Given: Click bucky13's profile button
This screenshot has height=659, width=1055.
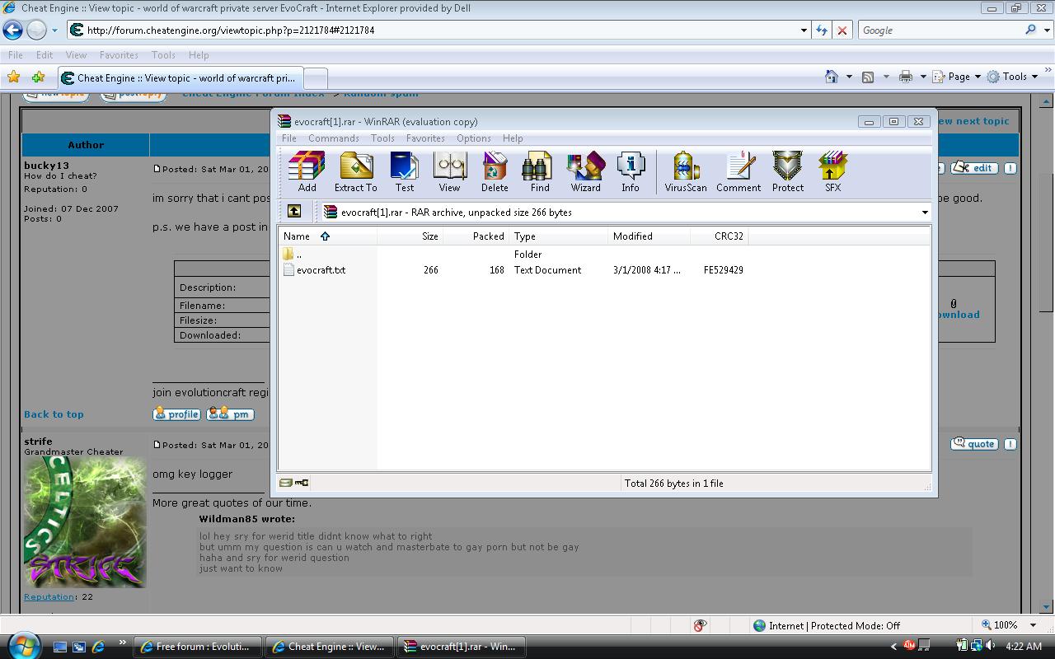Looking at the screenshot, I should click(x=176, y=414).
